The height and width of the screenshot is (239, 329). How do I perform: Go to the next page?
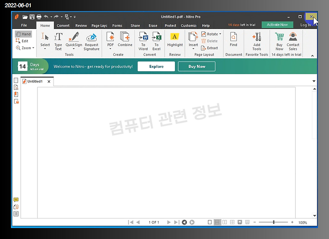click(x=169, y=222)
